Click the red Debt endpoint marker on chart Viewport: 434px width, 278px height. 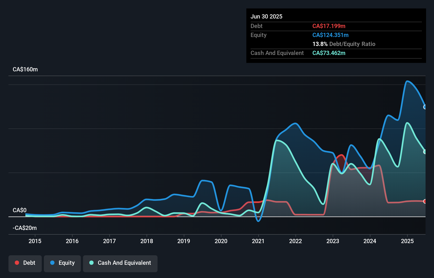[x=425, y=201]
